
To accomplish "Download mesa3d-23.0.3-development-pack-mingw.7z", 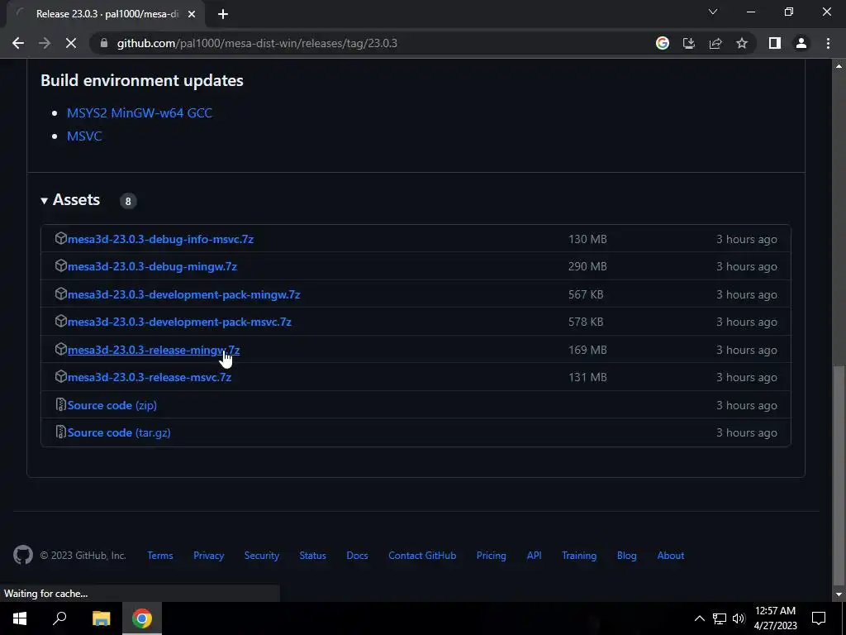I will tap(183, 295).
